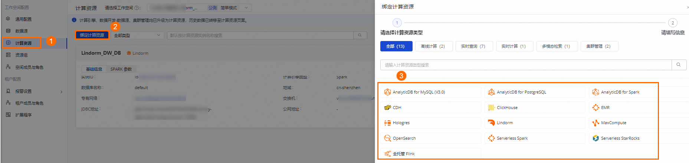This screenshot has height=163, width=689.
Task: Open the workspace selector dropdown
Action: pos(199,8)
